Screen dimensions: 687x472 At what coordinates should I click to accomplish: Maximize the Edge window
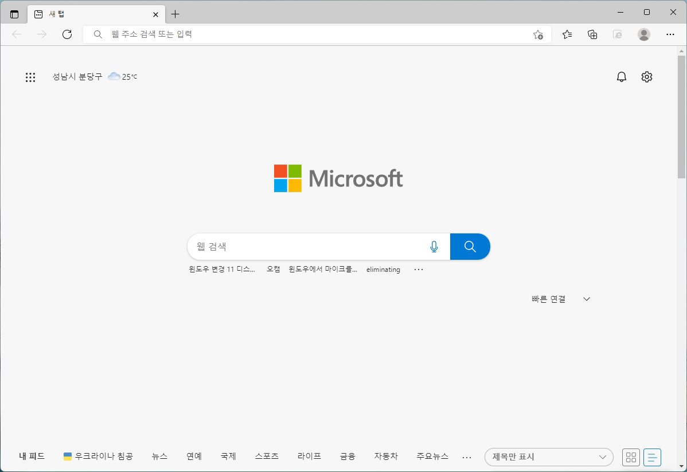click(x=647, y=12)
